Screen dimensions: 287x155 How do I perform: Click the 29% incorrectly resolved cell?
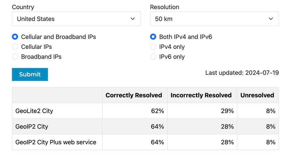(227, 111)
